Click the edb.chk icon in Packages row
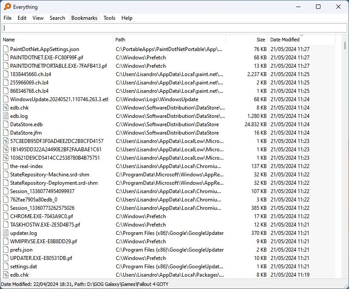The width and height of the screenshot is (349, 289). (x=6, y=275)
